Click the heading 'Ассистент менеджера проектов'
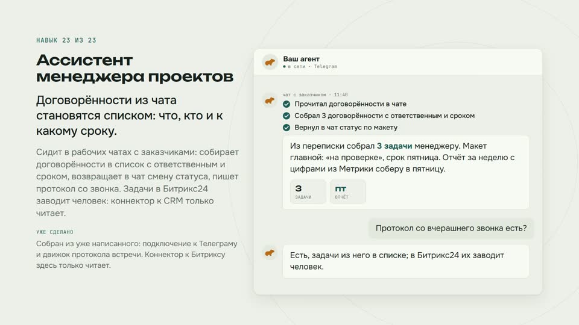The height and width of the screenshot is (325, 579). [x=134, y=68]
